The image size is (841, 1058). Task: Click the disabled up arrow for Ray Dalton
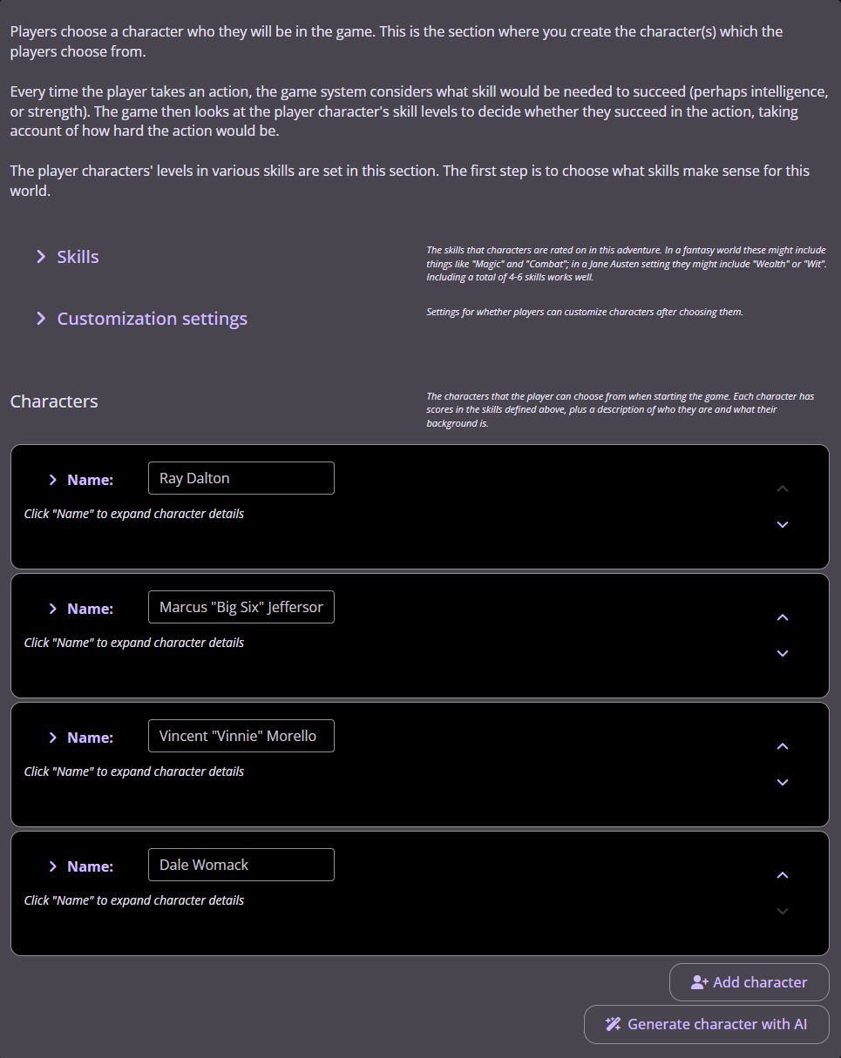(x=782, y=489)
